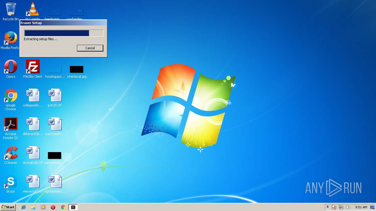Open the volume speaker tray icon

click(348, 207)
